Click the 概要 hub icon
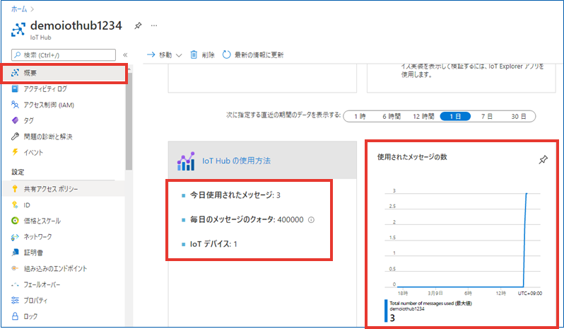The height and width of the screenshot is (329, 564). coord(15,73)
